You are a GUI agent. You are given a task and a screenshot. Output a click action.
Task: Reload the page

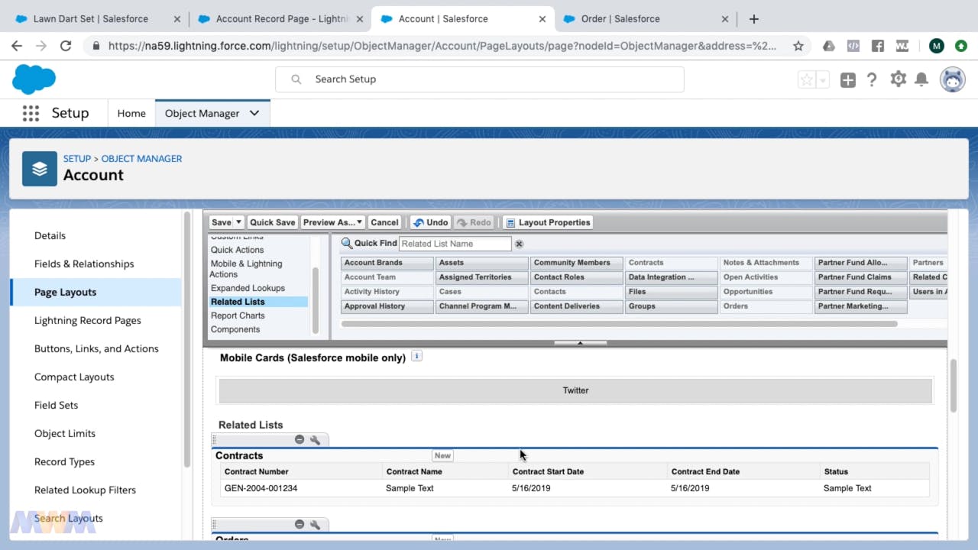(66, 46)
